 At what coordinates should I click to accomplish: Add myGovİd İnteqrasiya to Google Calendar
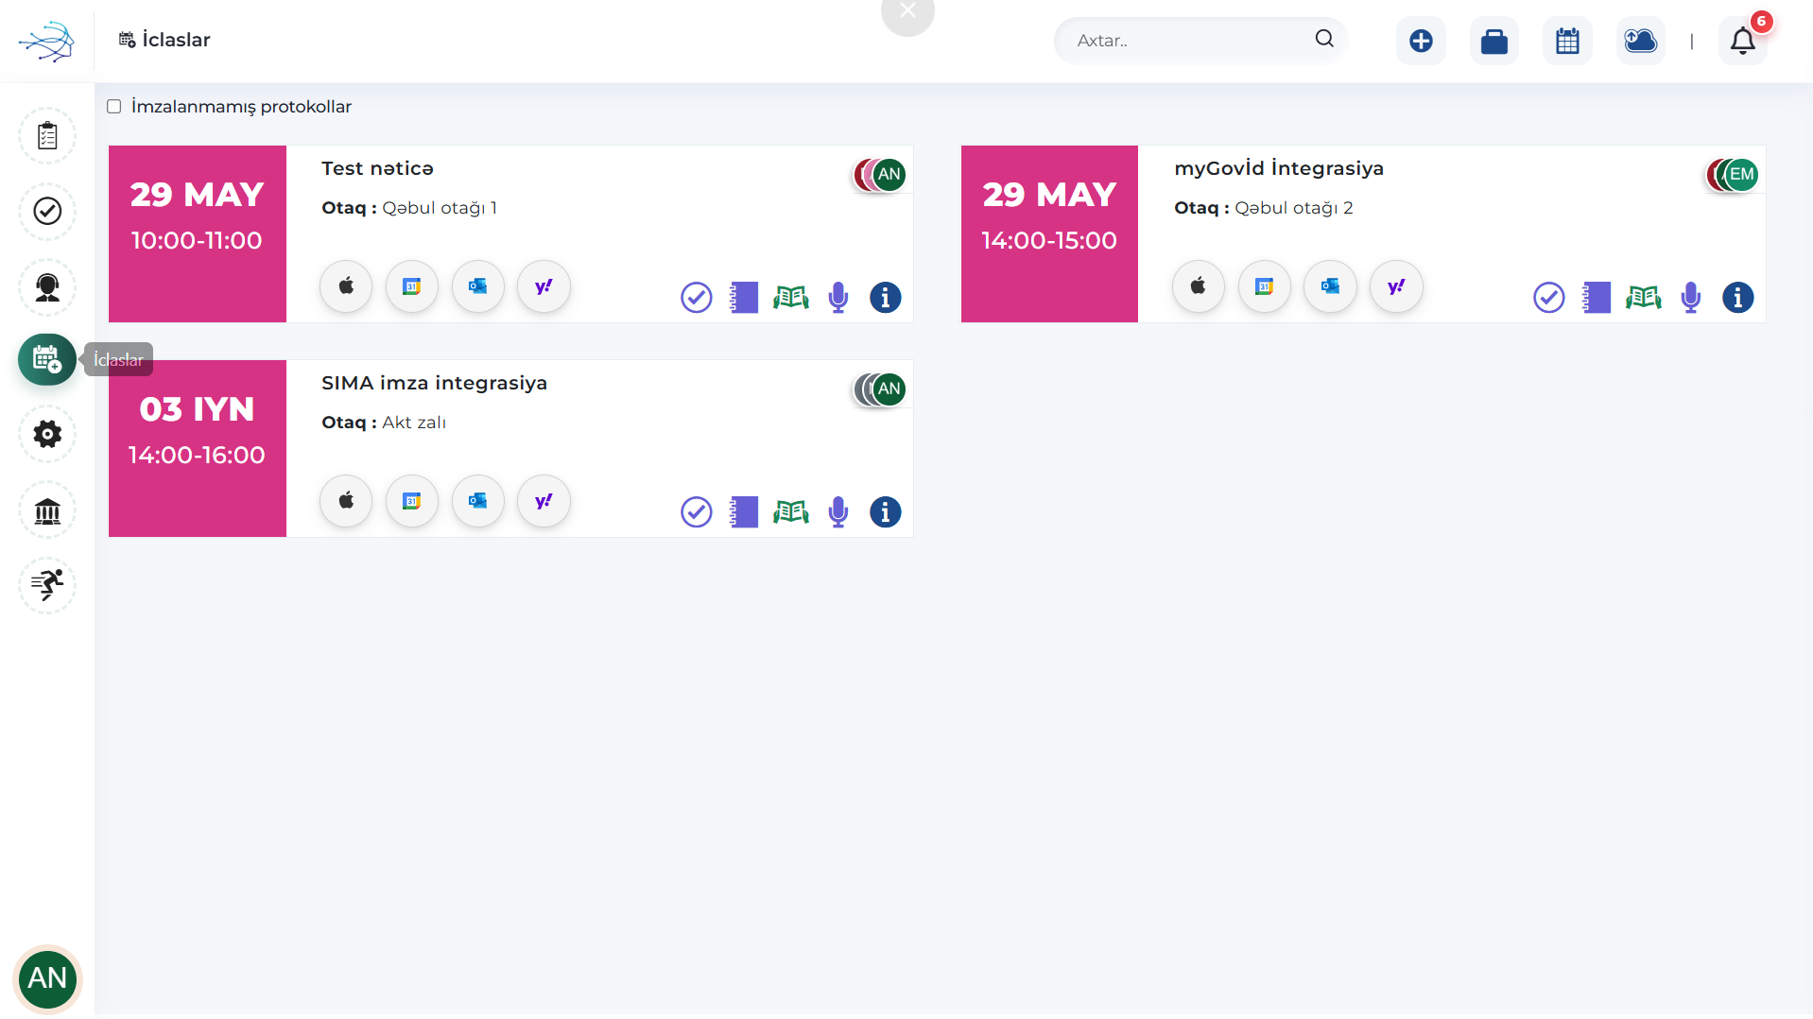tap(1265, 286)
